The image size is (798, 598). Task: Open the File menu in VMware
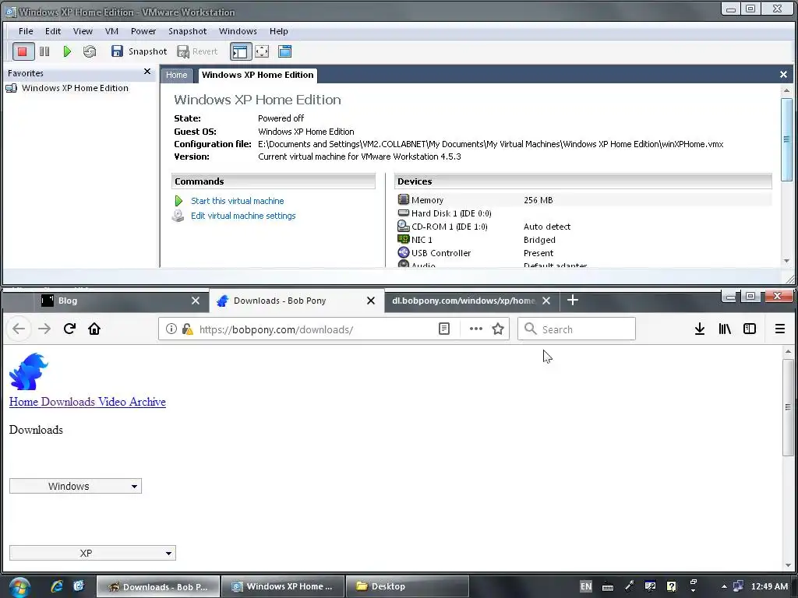(x=26, y=31)
